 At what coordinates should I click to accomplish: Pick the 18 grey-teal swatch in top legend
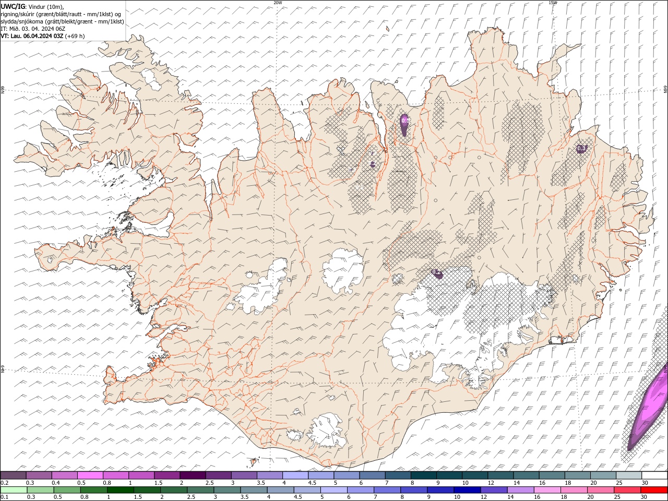coord(577,475)
